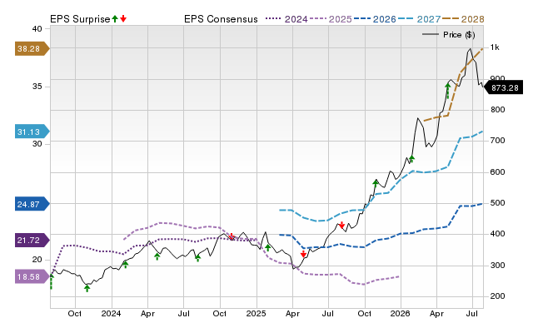The height and width of the screenshot is (318, 533).
Task: Toggle the Price ($) line legend entry
Action: (x=448, y=35)
